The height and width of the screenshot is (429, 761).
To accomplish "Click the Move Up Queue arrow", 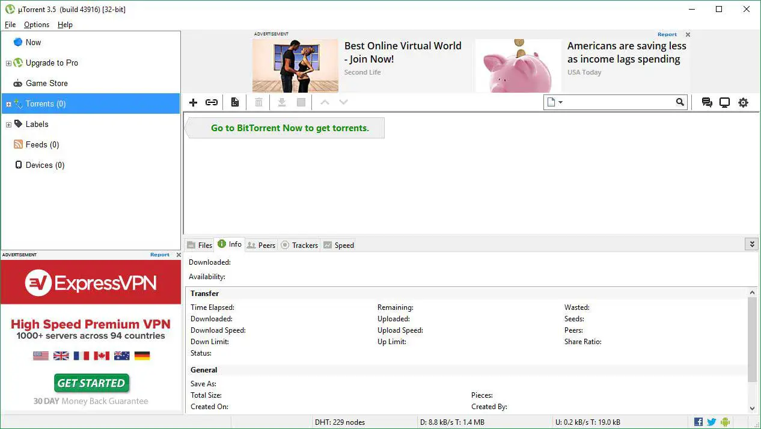I will coord(325,102).
